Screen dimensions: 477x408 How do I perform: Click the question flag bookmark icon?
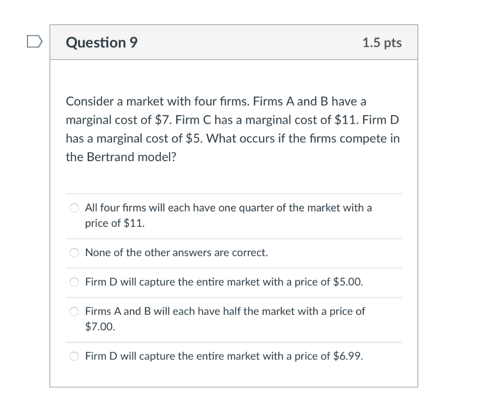[34, 41]
